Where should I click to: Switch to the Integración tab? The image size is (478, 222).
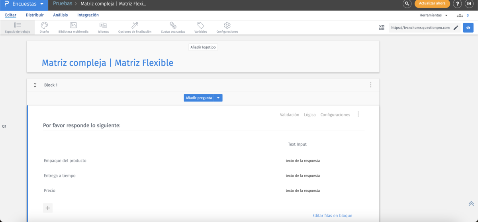coord(88,15)
